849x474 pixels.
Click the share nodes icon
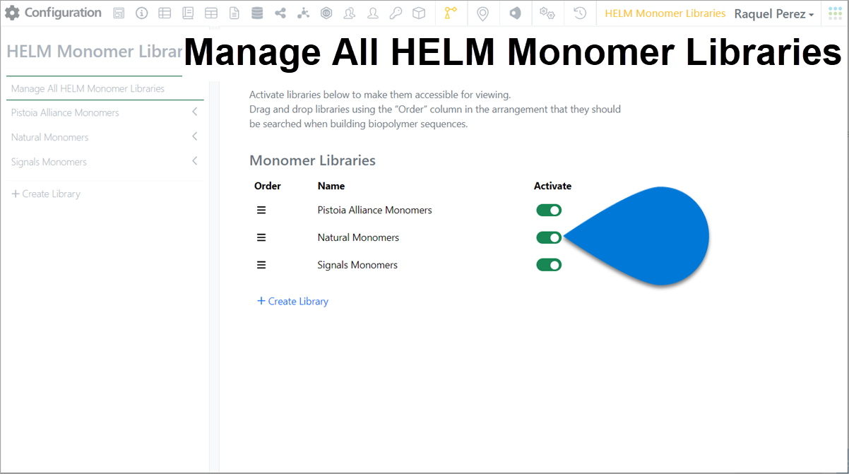(x=280, y=13)
